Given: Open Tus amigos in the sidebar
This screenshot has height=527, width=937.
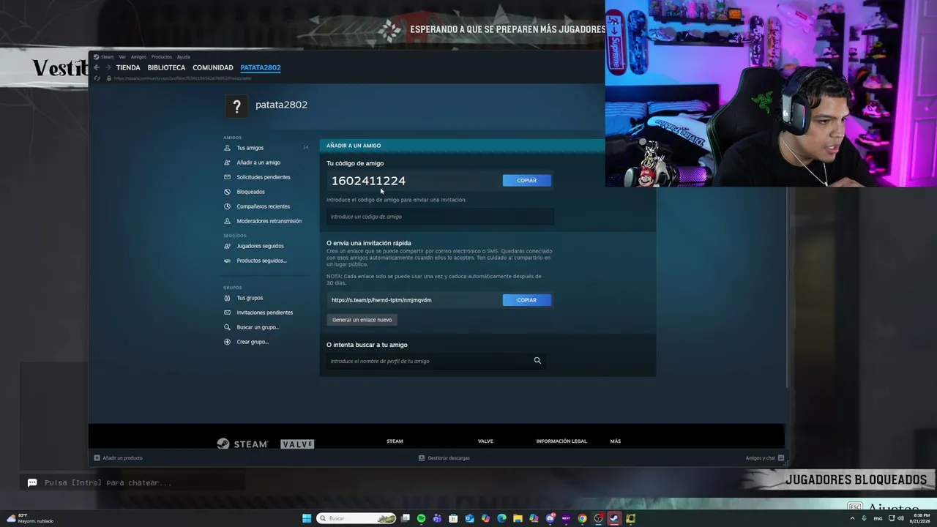Looking at the screenshot, I should click(x=250, y=148).
